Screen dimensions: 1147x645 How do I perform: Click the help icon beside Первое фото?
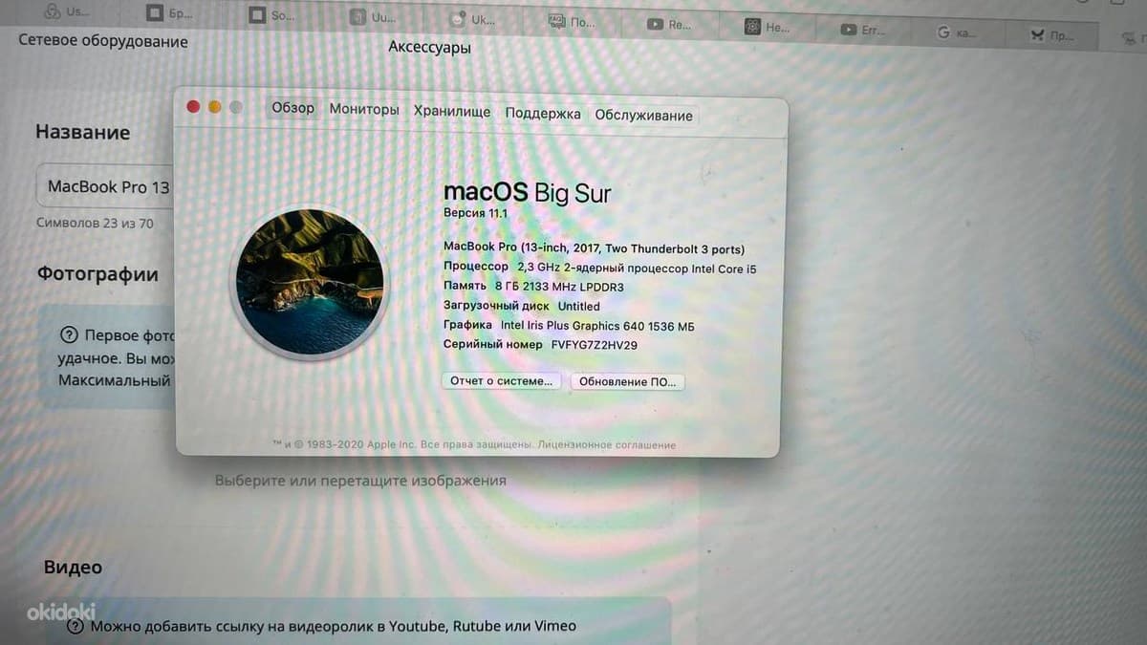tap(69, 335)
